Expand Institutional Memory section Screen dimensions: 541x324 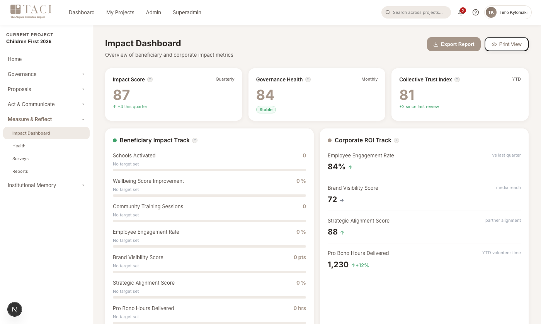coord(46,185)
